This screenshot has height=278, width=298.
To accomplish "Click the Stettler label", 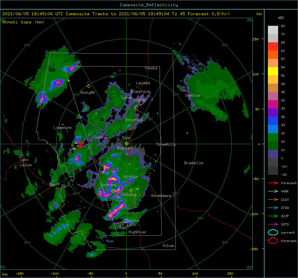I will [x=193, y=96].
